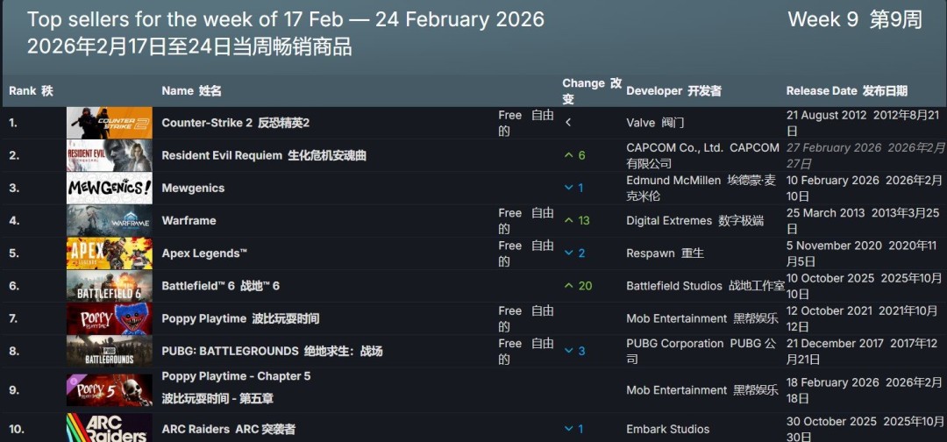Click the blue down arrow beside Mewgenics

(569, 188)
